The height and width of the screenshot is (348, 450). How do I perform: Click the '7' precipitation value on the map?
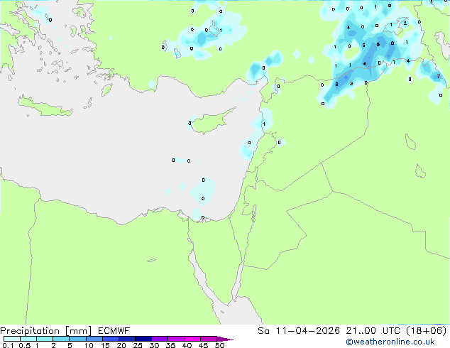pos(438,77)
